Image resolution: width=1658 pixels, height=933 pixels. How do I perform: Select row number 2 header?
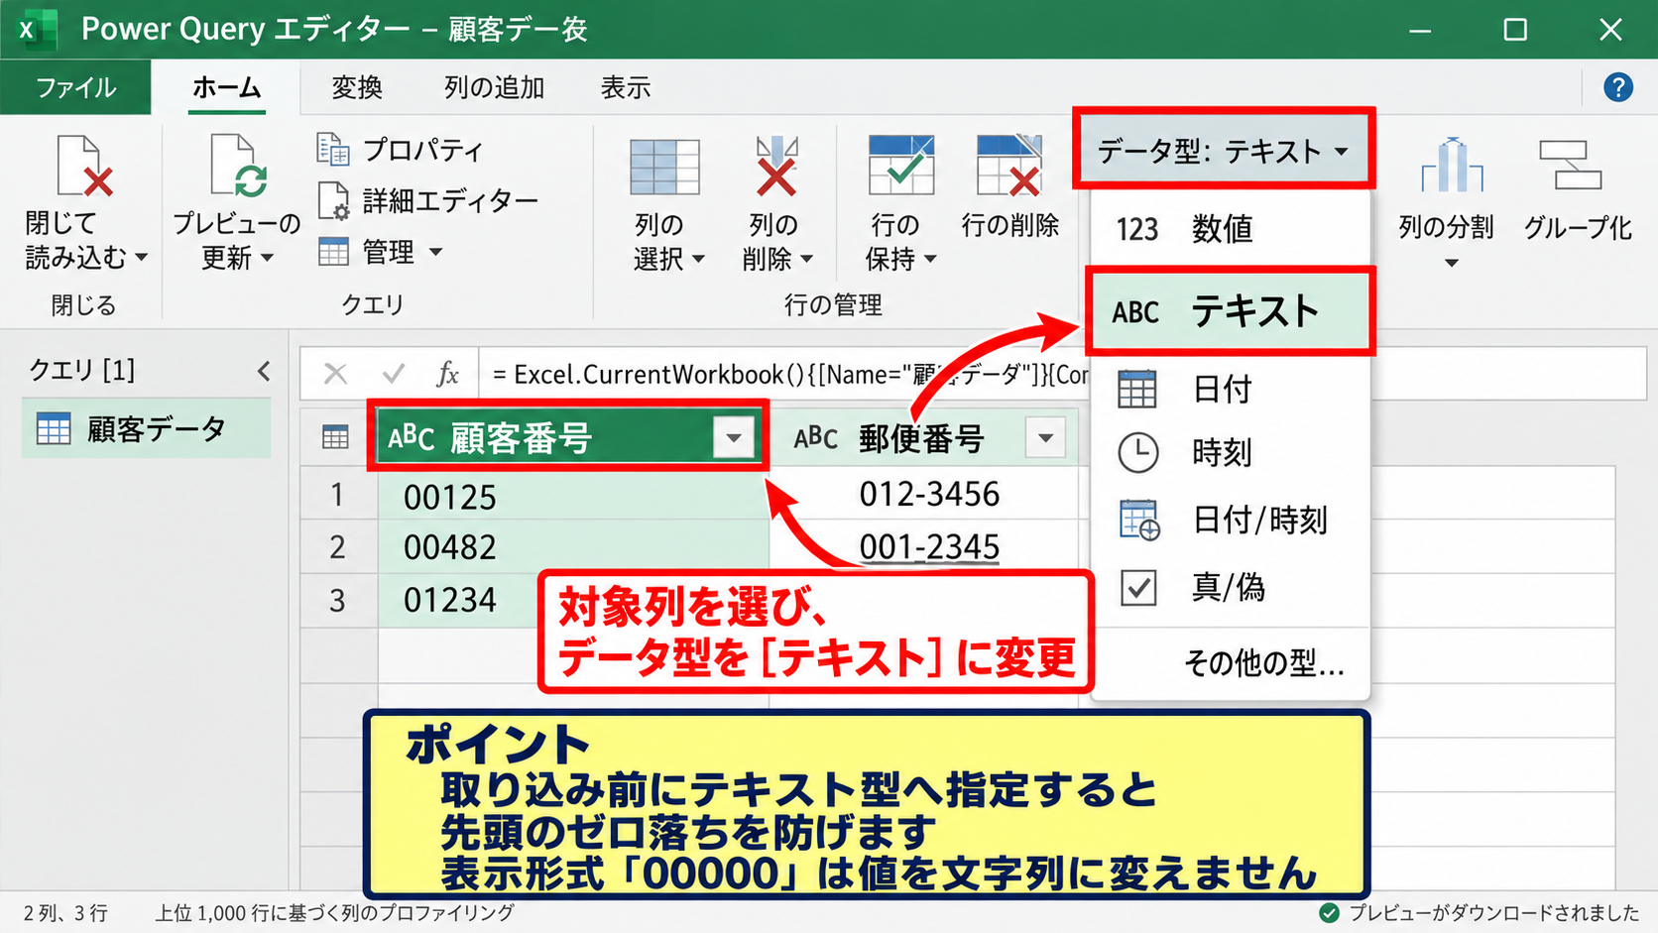(338, 546)
